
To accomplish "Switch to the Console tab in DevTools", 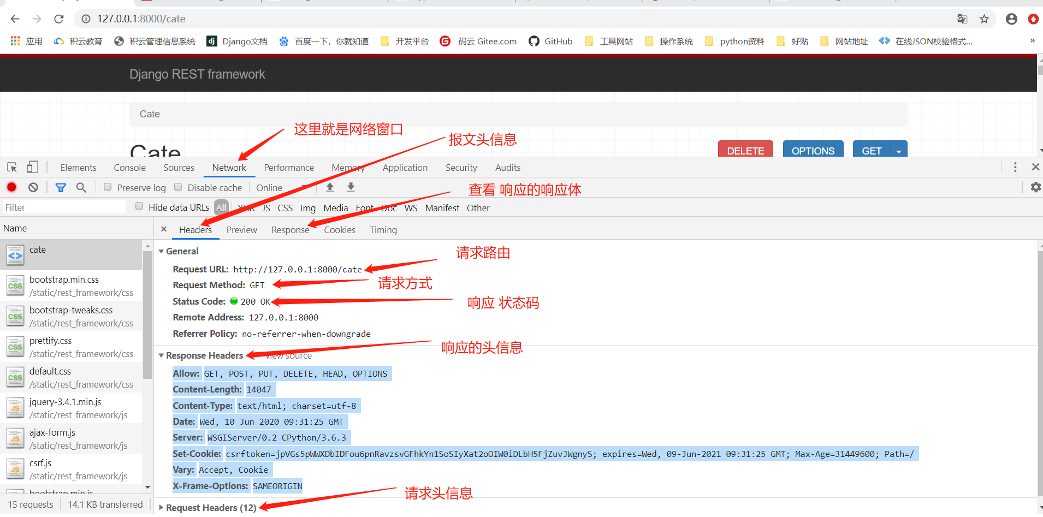I will (x=129, y=167).
